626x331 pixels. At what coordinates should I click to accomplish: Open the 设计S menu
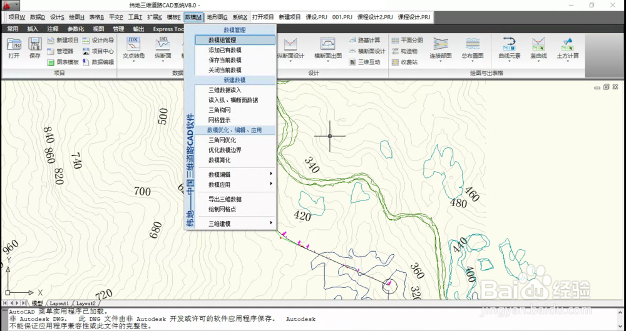click(57, 17)
